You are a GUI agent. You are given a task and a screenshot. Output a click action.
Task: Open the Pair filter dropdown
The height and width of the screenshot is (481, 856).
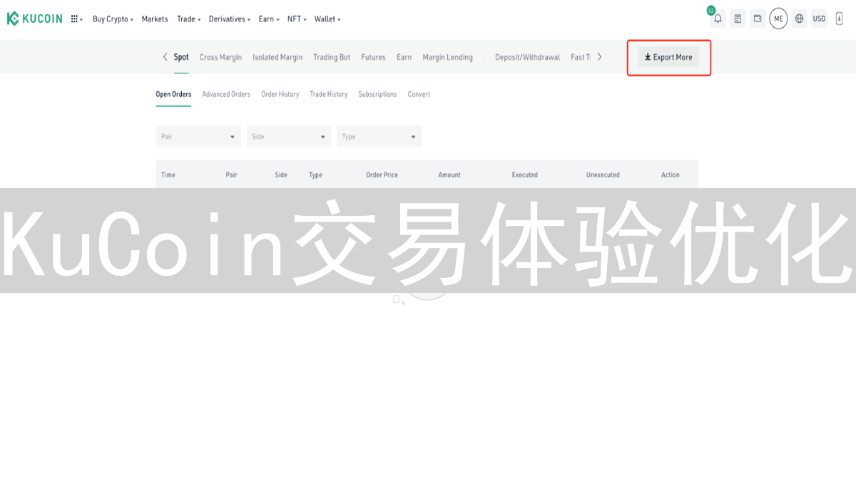(x=198, y=136)
